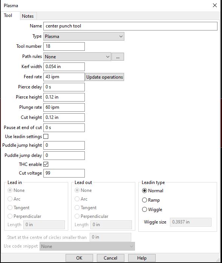Enable the Use leadin settings checkbox
The image size is (222, 263).
point(46,136)
